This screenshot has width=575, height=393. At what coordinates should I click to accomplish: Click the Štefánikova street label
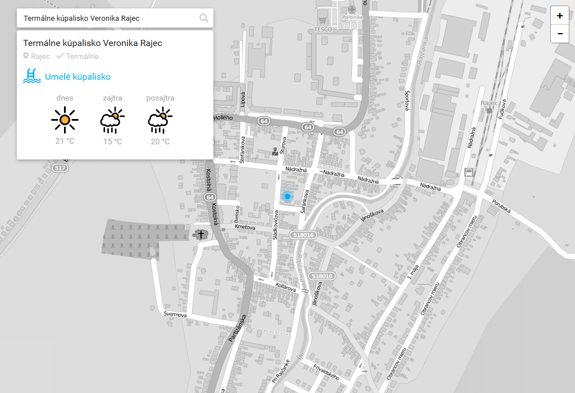pyautogui.click(x=242, y=149)
